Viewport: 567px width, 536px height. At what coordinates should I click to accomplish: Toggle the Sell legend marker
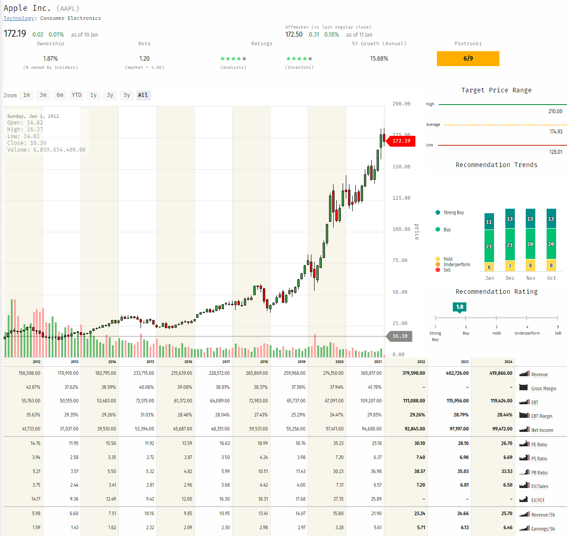(x=438, y=270)
